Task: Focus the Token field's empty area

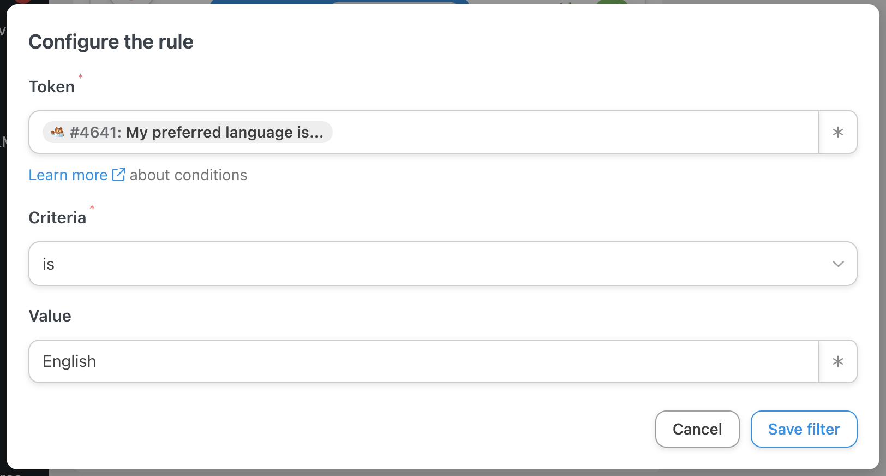Action: [573, 132]
